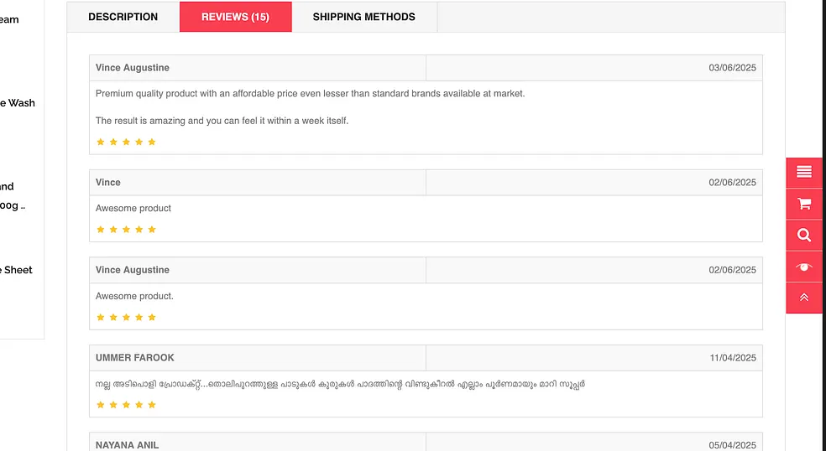Click the star rating under UMMER FAROOK's review
This screenshot has height=451, width=826.
(126, 405)
